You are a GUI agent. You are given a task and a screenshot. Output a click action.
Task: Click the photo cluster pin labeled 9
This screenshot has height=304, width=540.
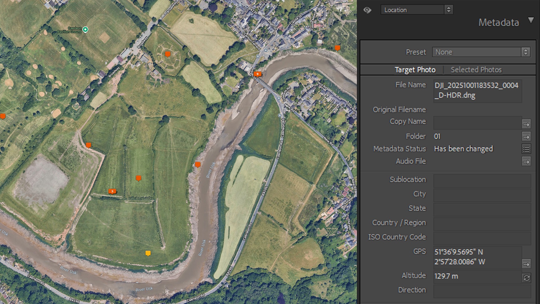pyautogui.click(x=257, y=74)
